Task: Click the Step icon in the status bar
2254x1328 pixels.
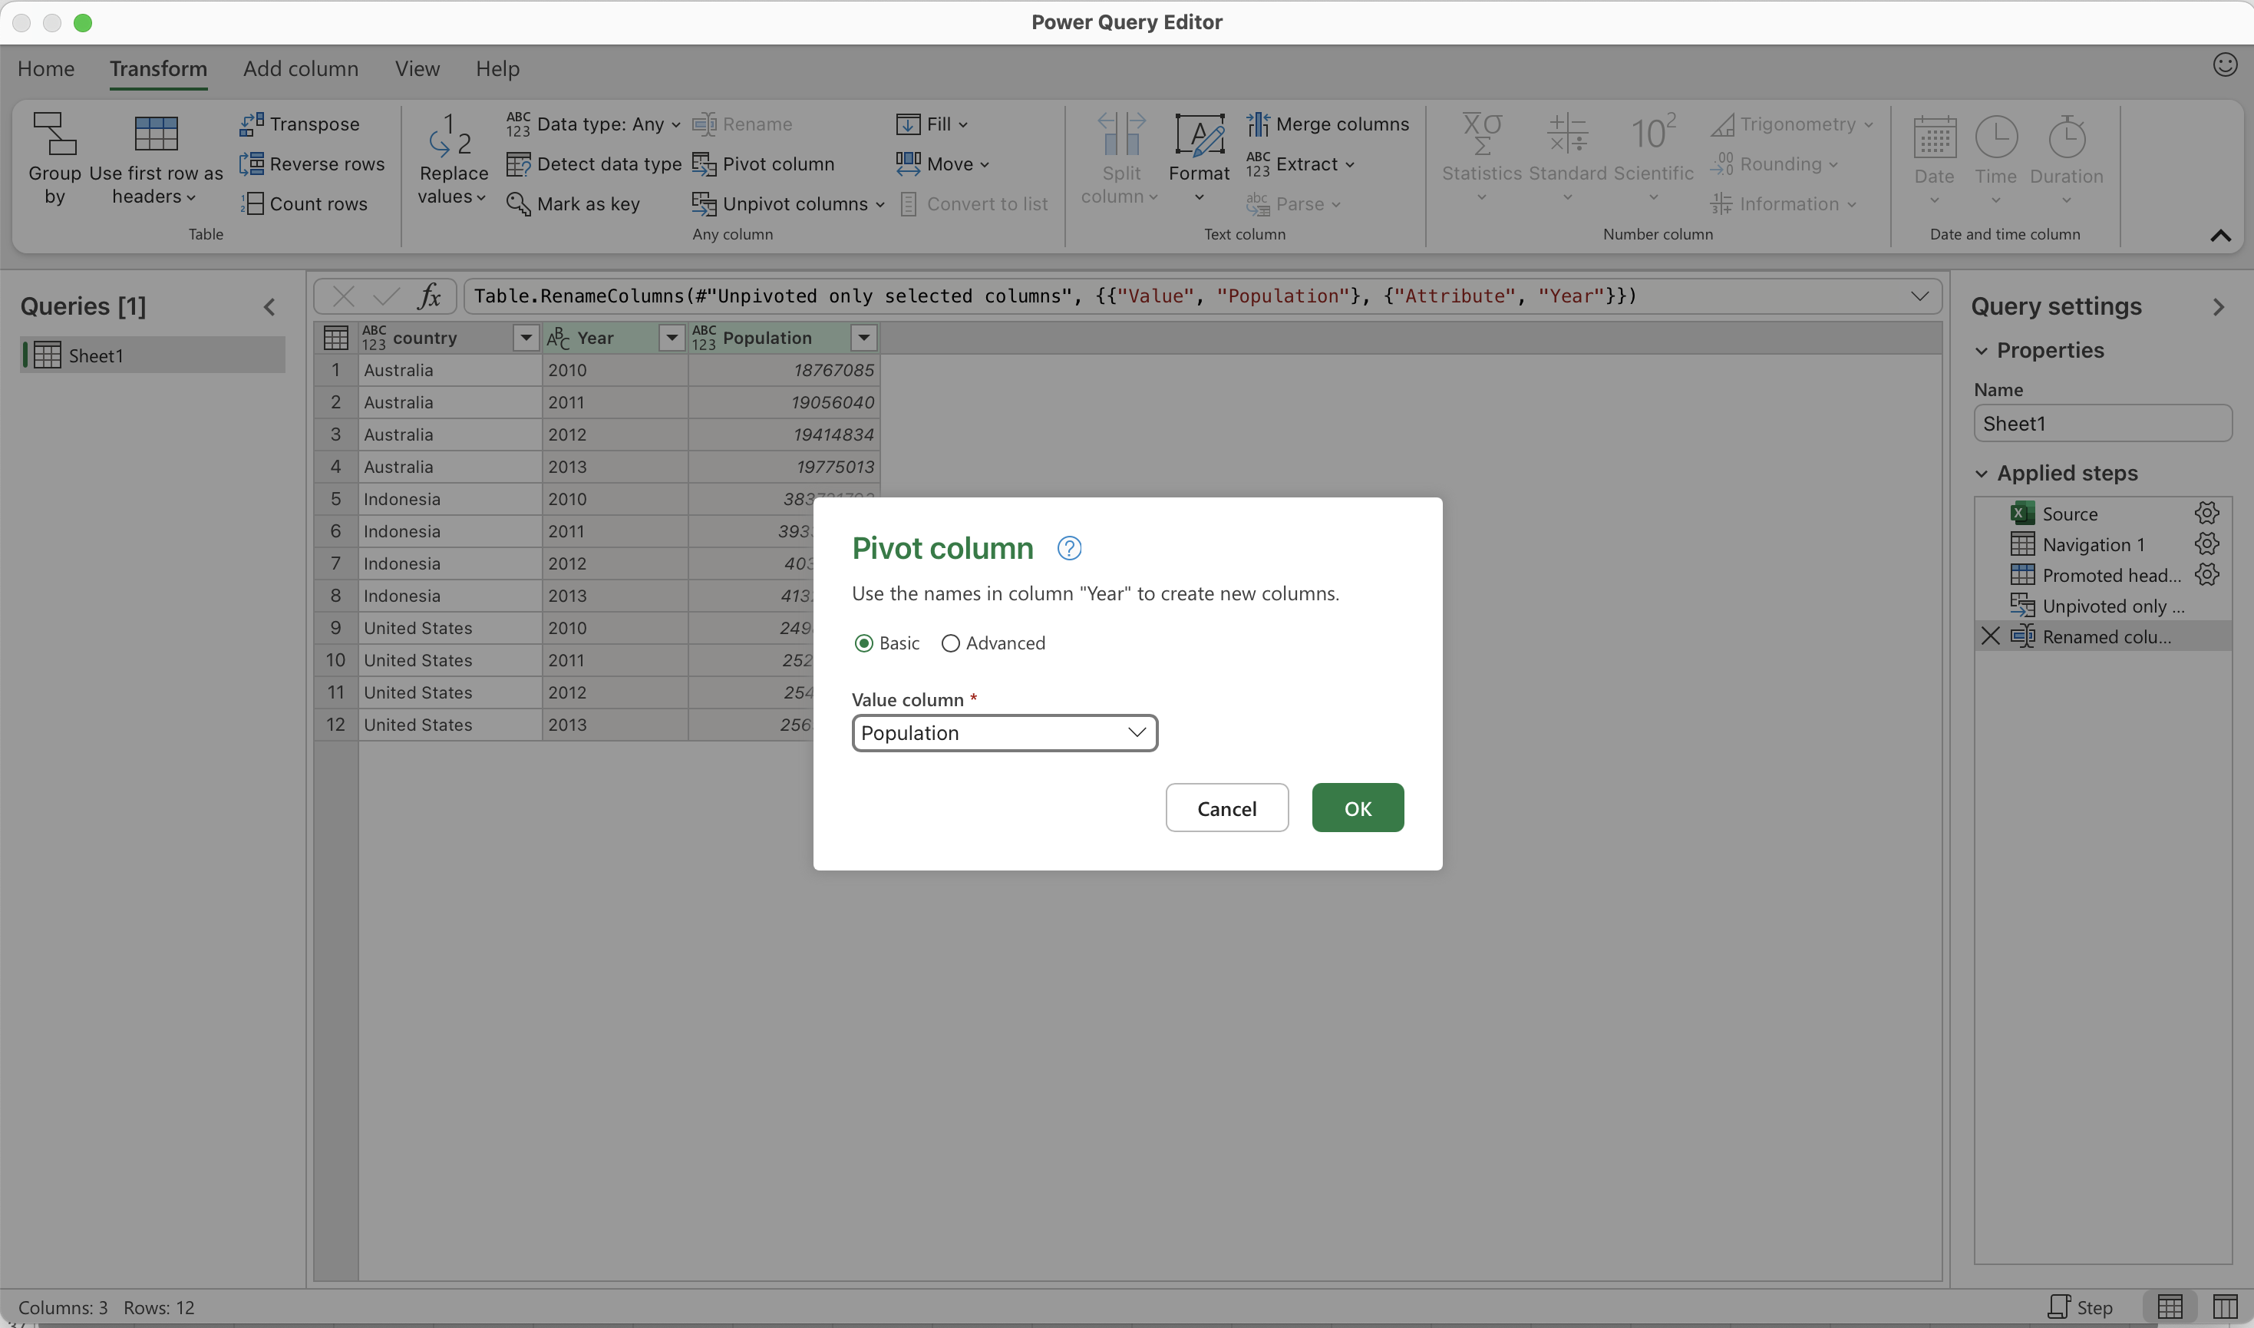Action: (x=2059, y=1307)
